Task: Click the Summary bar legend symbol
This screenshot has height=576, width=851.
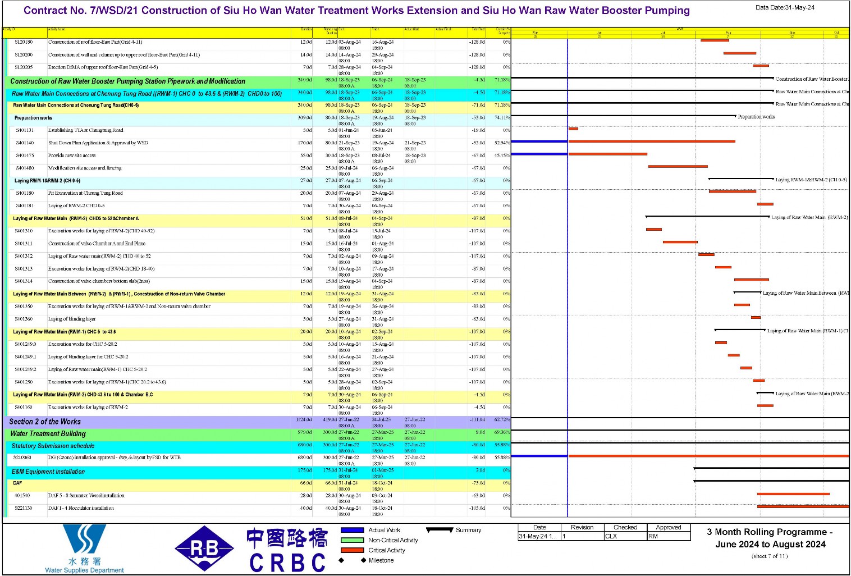Action: 440,529
